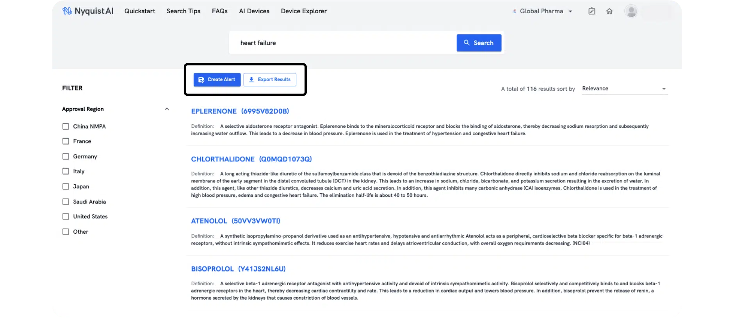The width and height of the screenshot is (734, 318).
Task: Open the AI Devices page
Action: click(254, 11)
